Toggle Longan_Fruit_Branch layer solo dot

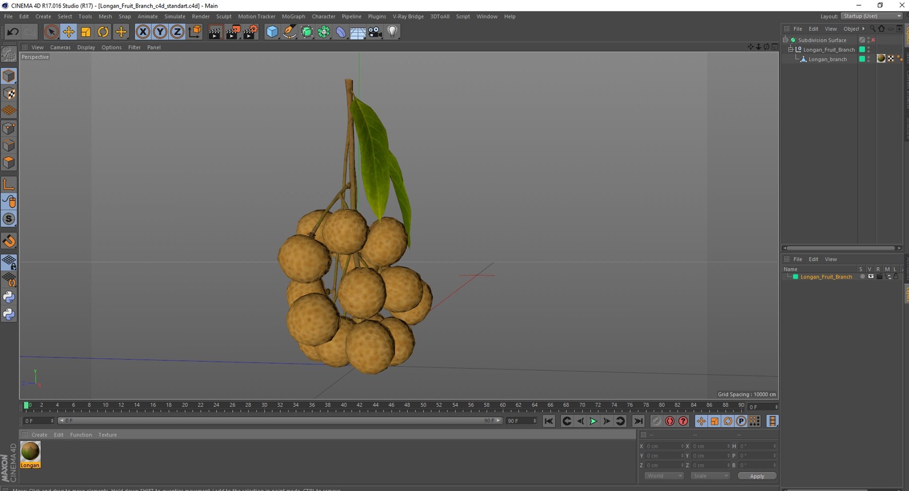click(862, 277)
